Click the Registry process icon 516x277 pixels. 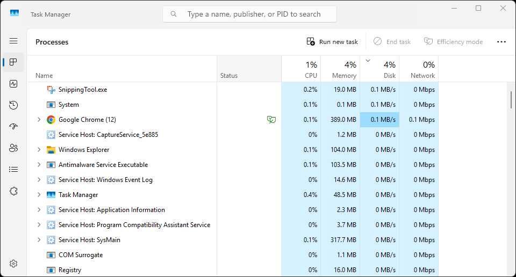click(51, 270)
